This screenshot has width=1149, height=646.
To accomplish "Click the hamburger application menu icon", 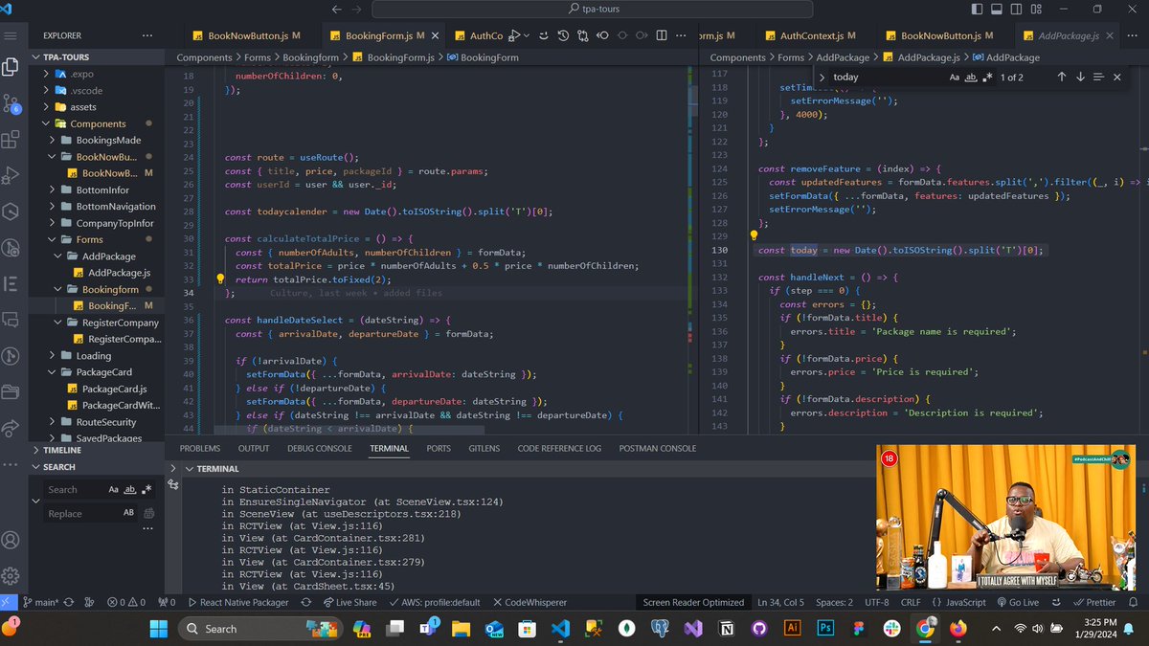I will pyautogui.click(x=11, y=35).
